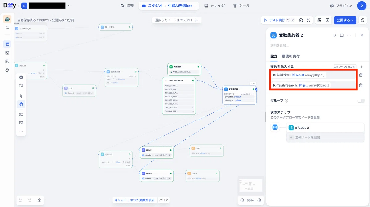370x207 pixels.
Task: Open the help book icon in panel
Action: click(342, 35)
